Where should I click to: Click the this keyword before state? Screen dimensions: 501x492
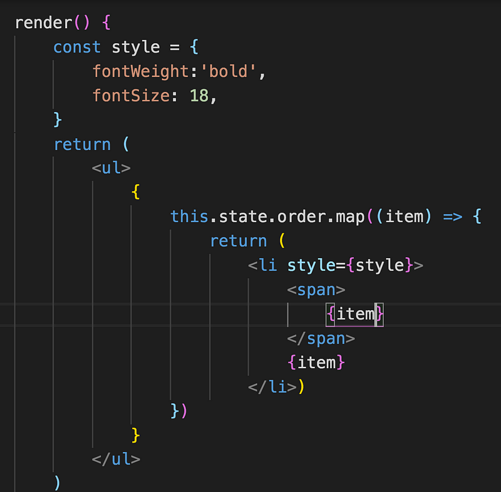189,216
